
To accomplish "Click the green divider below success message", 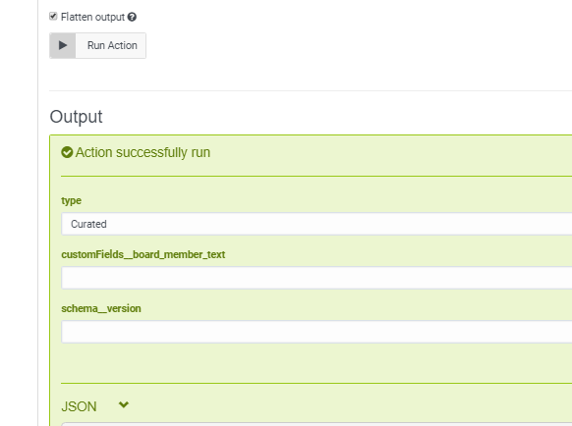I will pyautogui.click(x=316, y=176).
